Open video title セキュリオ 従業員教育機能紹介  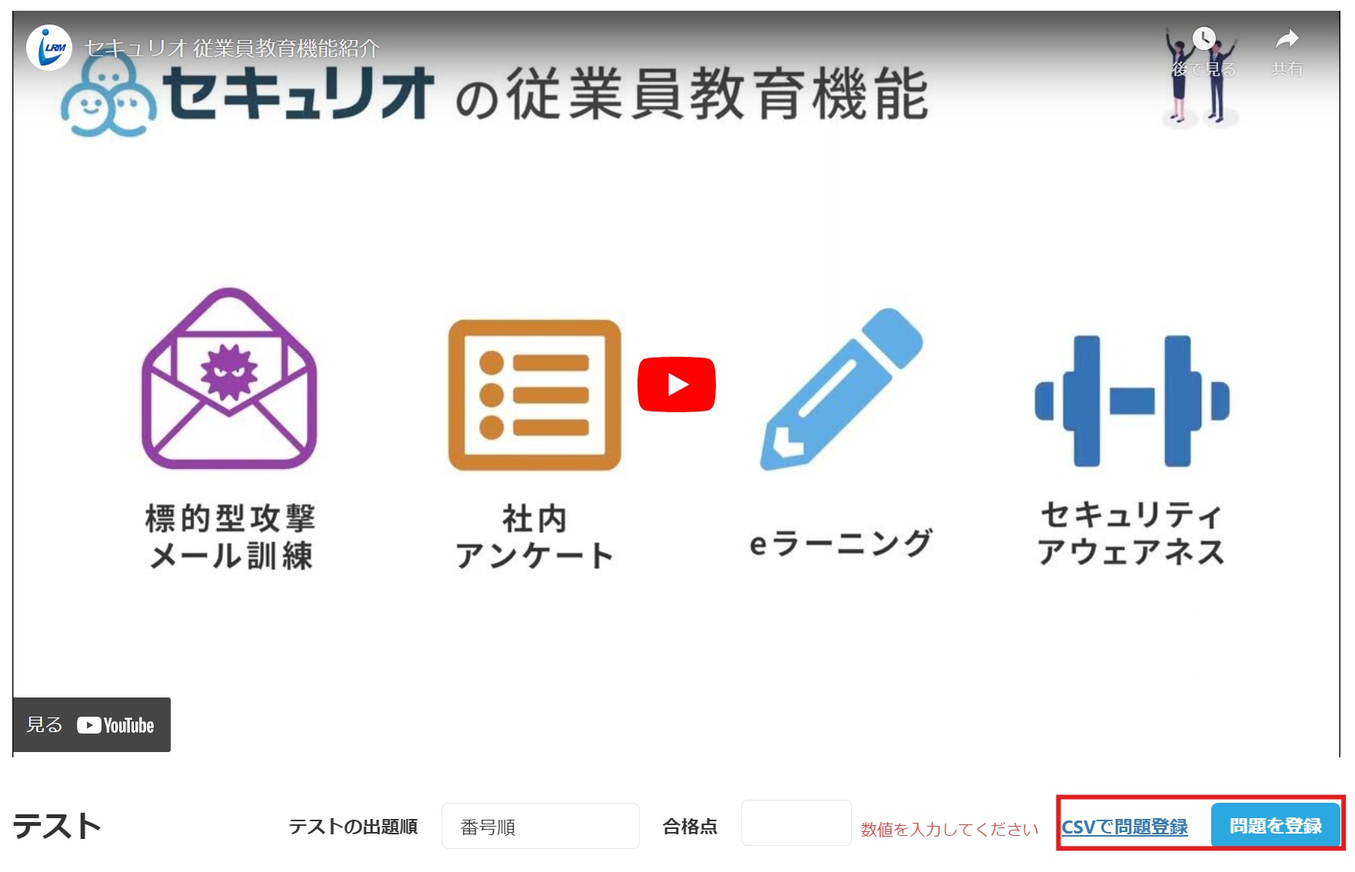tap(232, 48)
